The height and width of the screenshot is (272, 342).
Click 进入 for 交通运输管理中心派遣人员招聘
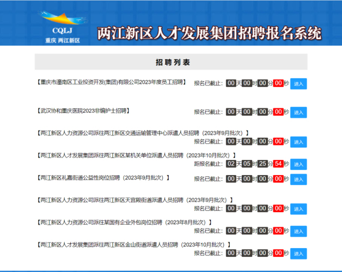click(x=298, y=142)
